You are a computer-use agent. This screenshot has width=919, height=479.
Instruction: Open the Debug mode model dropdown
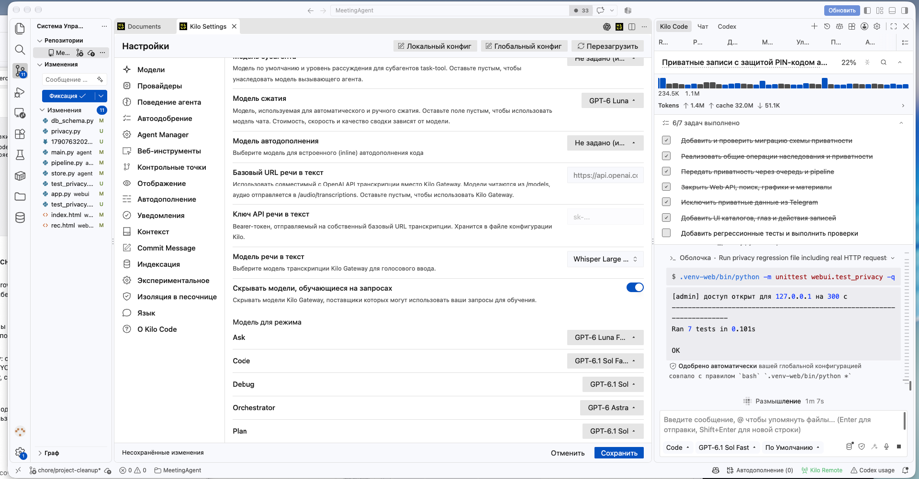(613, 384)
